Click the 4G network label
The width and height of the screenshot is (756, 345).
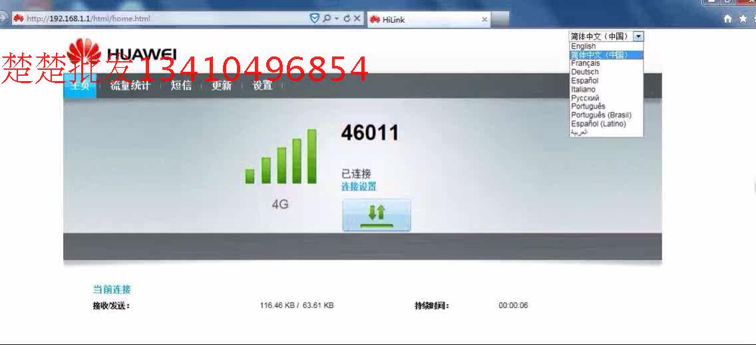click(x=280, y=204)
